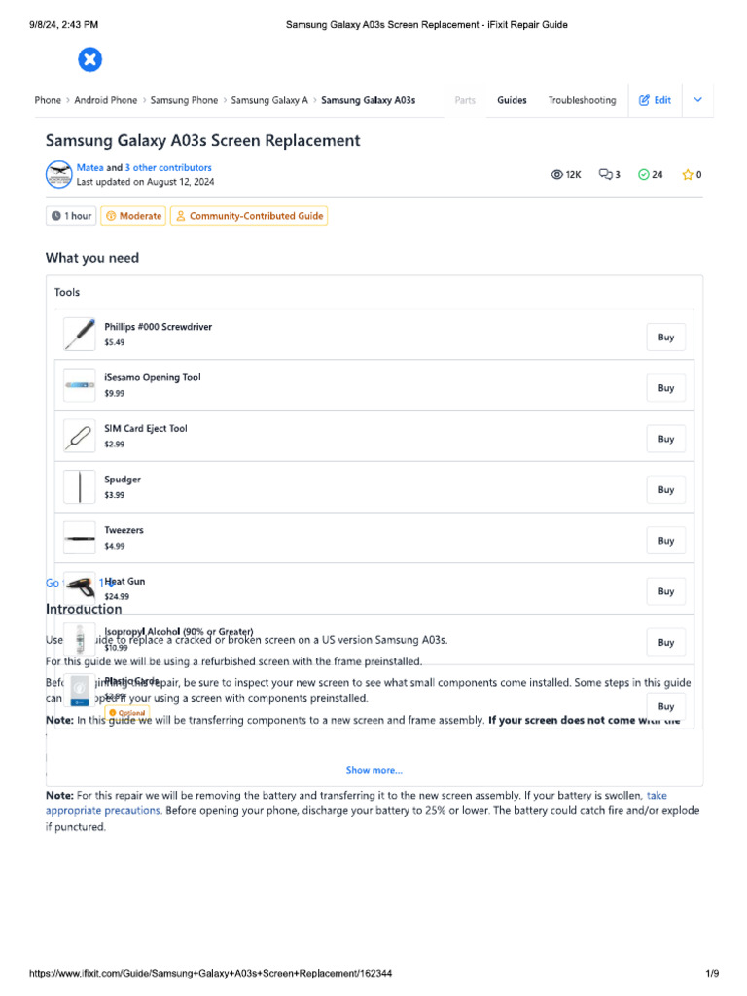747x996 pixels.
Task: Switch to the Troubleshooting tab
Action: [582, 100]
